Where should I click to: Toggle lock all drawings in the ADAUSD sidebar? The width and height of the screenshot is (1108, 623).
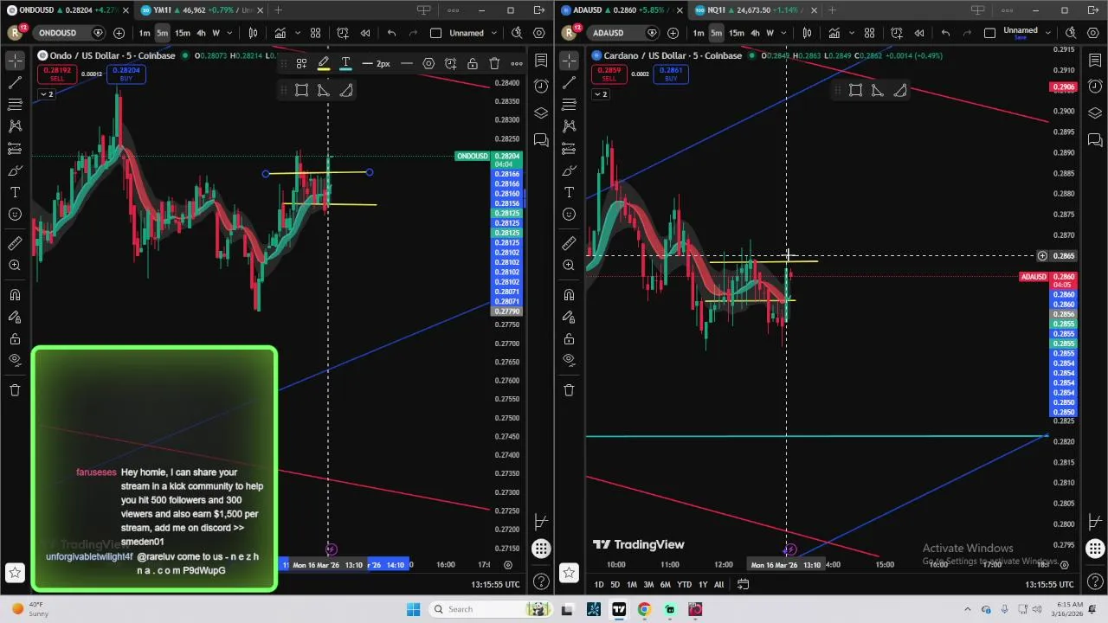(x=569, y=339)
